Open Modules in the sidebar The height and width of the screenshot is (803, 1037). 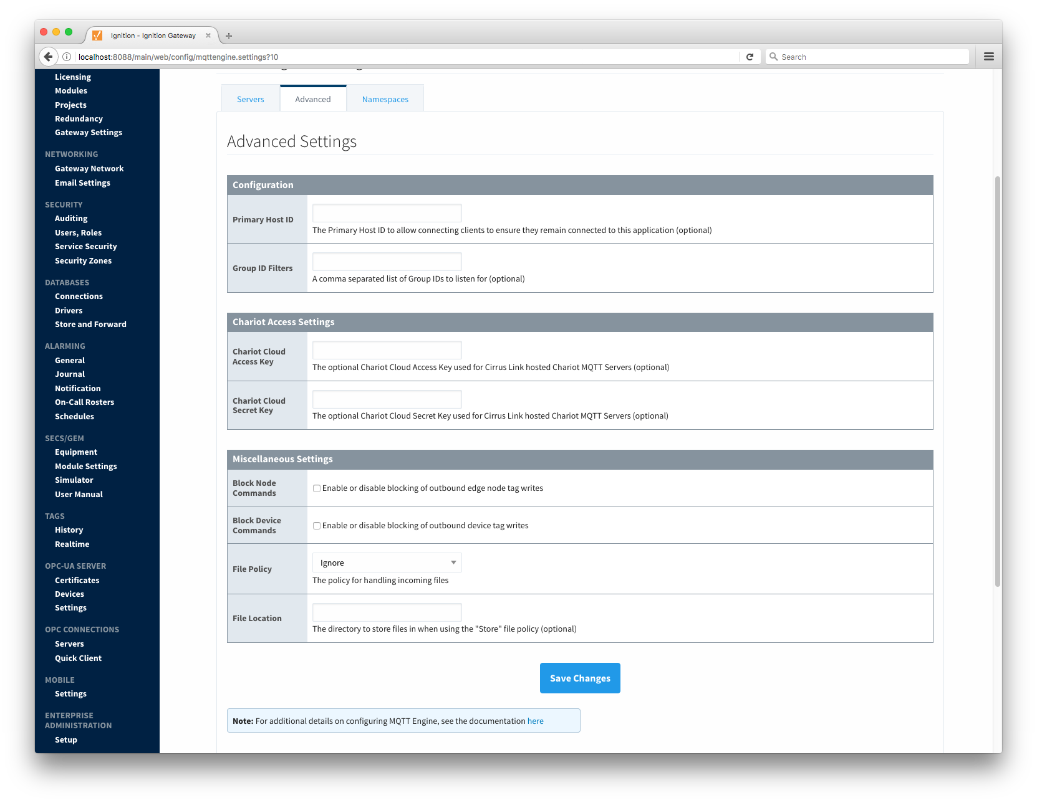pos(71,90)
